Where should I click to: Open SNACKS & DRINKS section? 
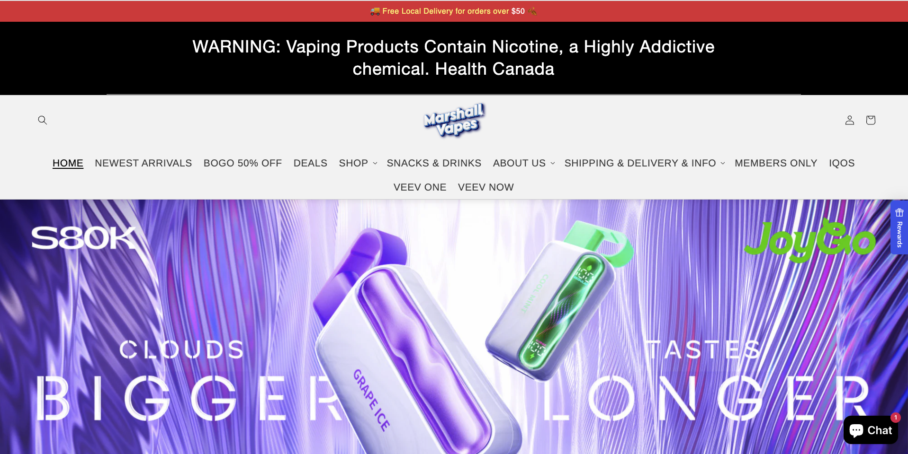point(434,163)
